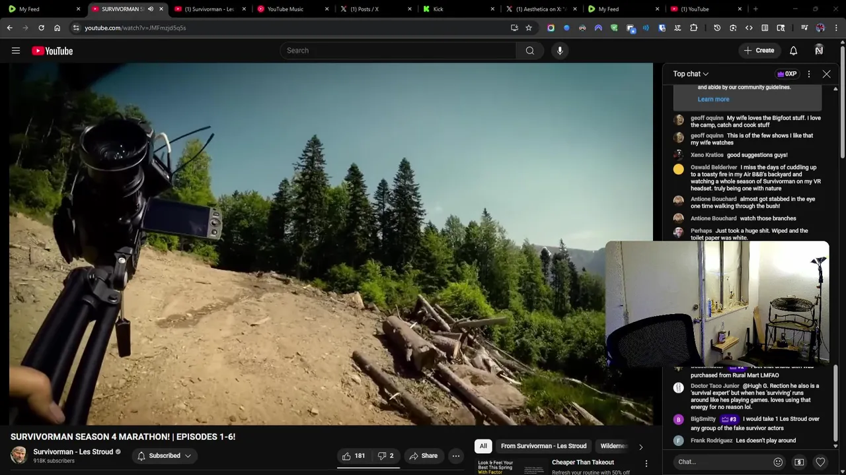Select the All filter chip

[x=483, y=446]
